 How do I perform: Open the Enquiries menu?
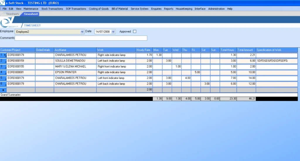(156, 9)
